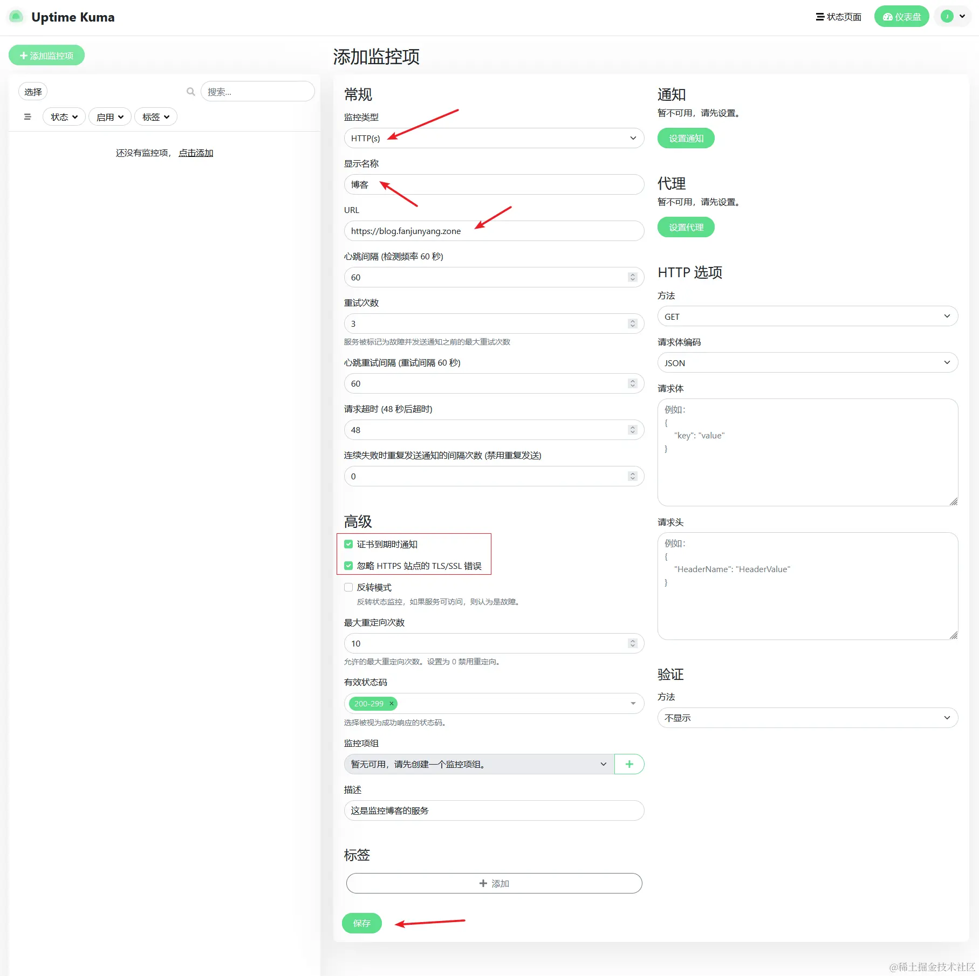Open the 监控类型 HTTP(s) dropdown
This screenshot has width=979, height=976.
coord(494,138)
